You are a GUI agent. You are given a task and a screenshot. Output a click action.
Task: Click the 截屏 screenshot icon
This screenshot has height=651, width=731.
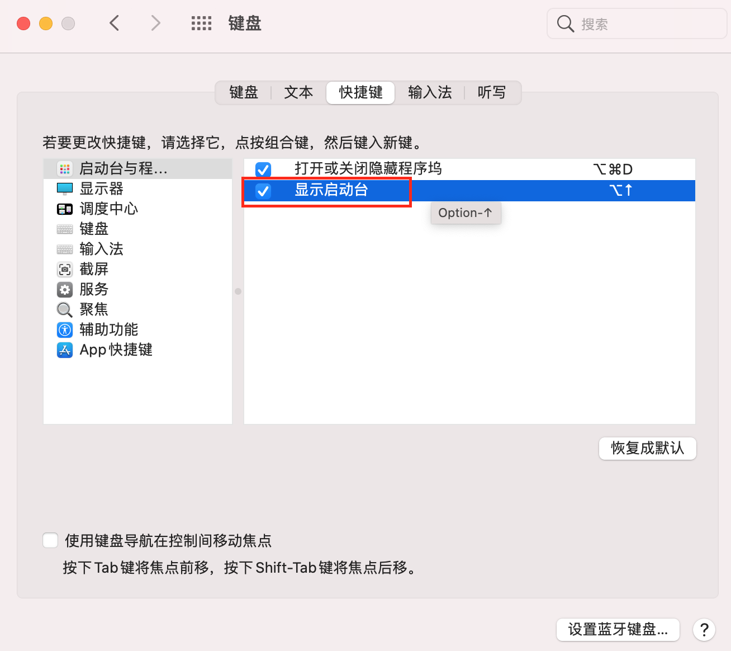(x=65, y=269)
